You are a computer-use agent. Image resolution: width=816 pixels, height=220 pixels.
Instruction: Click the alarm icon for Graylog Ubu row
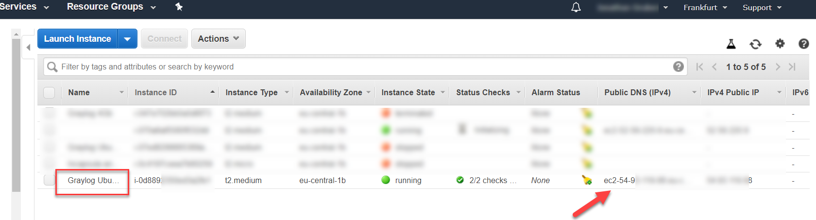(x=587, y=180)
